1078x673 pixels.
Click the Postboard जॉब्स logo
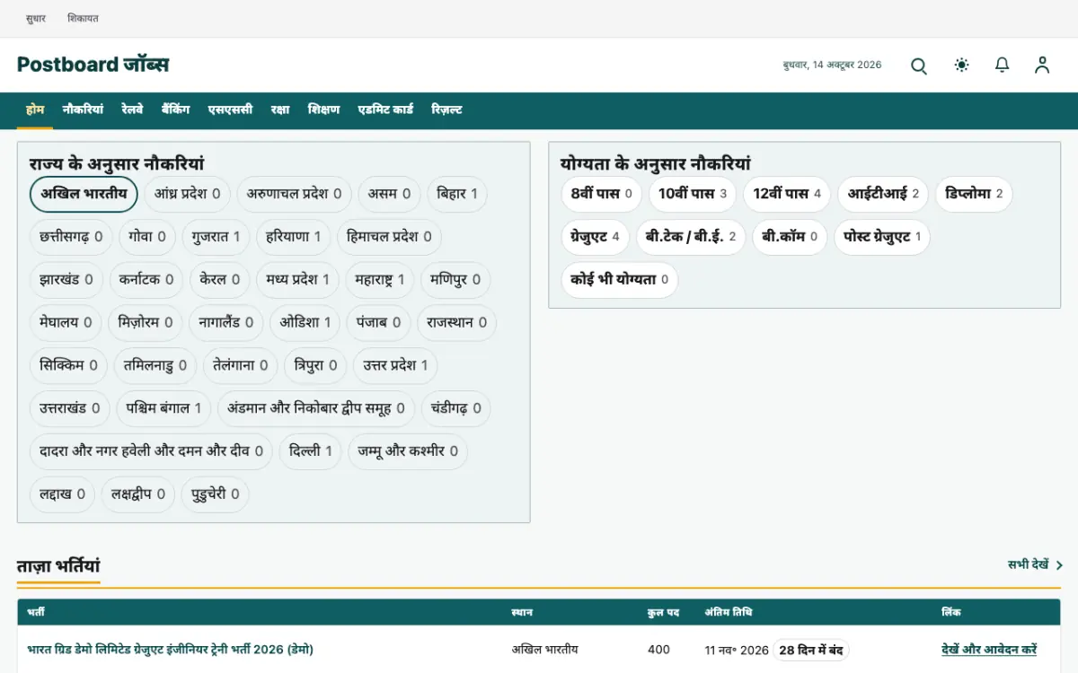coord(93,65)
